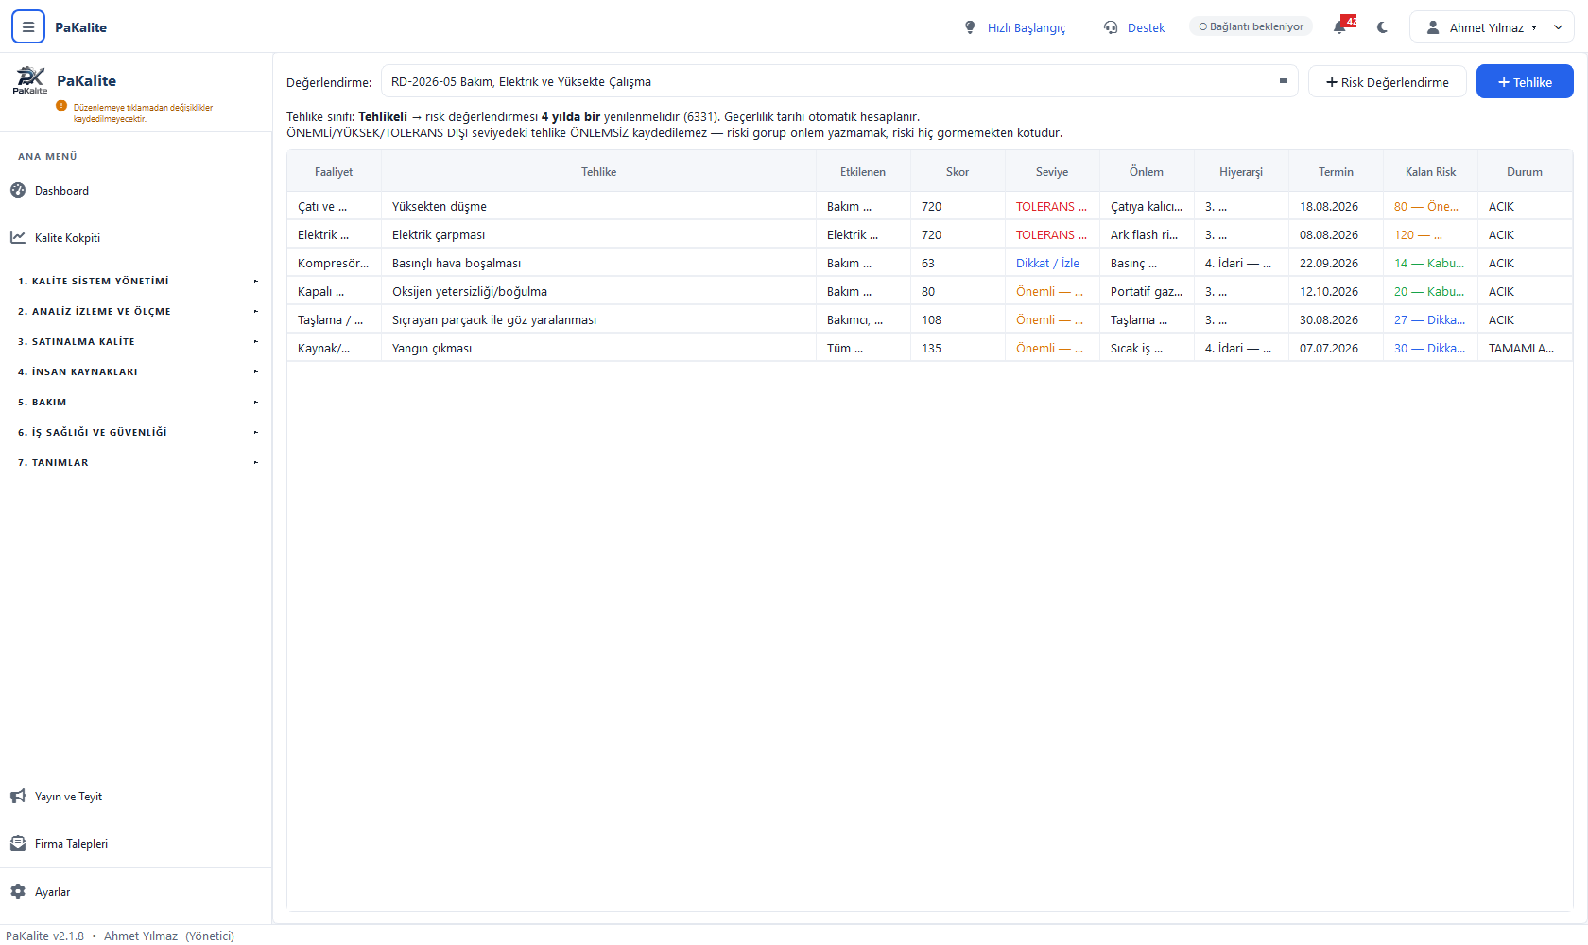Image resolution: width=1588 pixels, height=945 pixels.
Task: Select the Yüksekten düşme hazard row
Action: coord(930,206)
